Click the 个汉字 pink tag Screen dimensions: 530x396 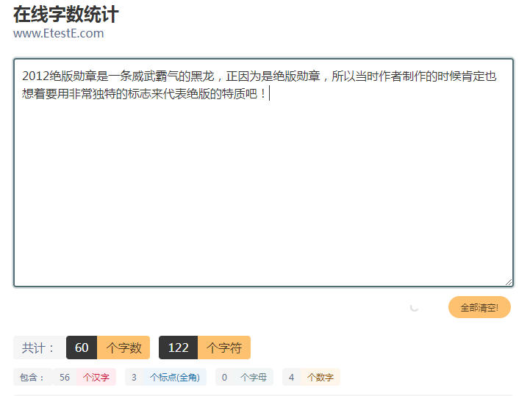click(96, 377)
